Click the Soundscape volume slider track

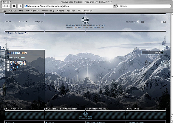153,22
